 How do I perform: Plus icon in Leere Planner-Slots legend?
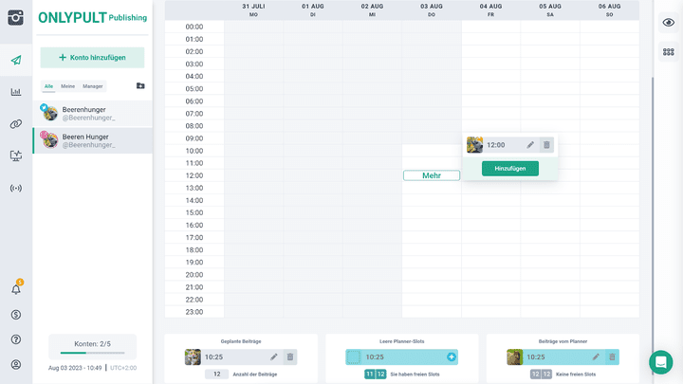pos(452,357)
